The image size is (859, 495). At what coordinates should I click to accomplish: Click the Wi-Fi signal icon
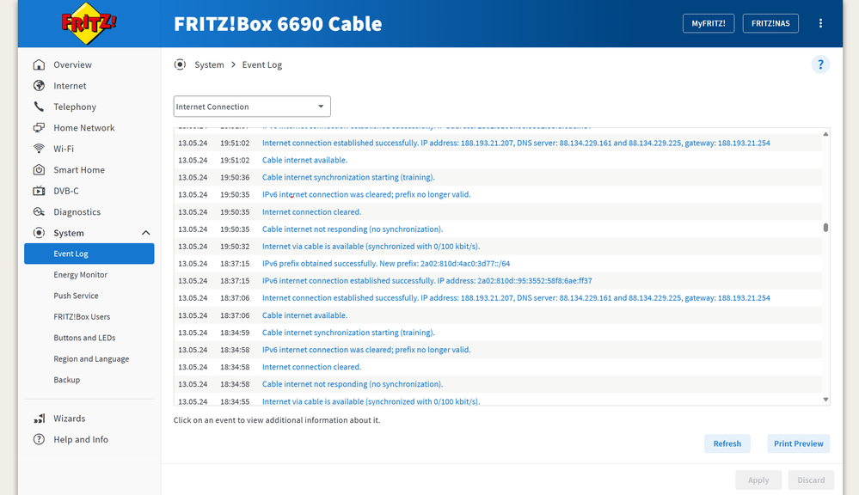[x=39, y=149]
